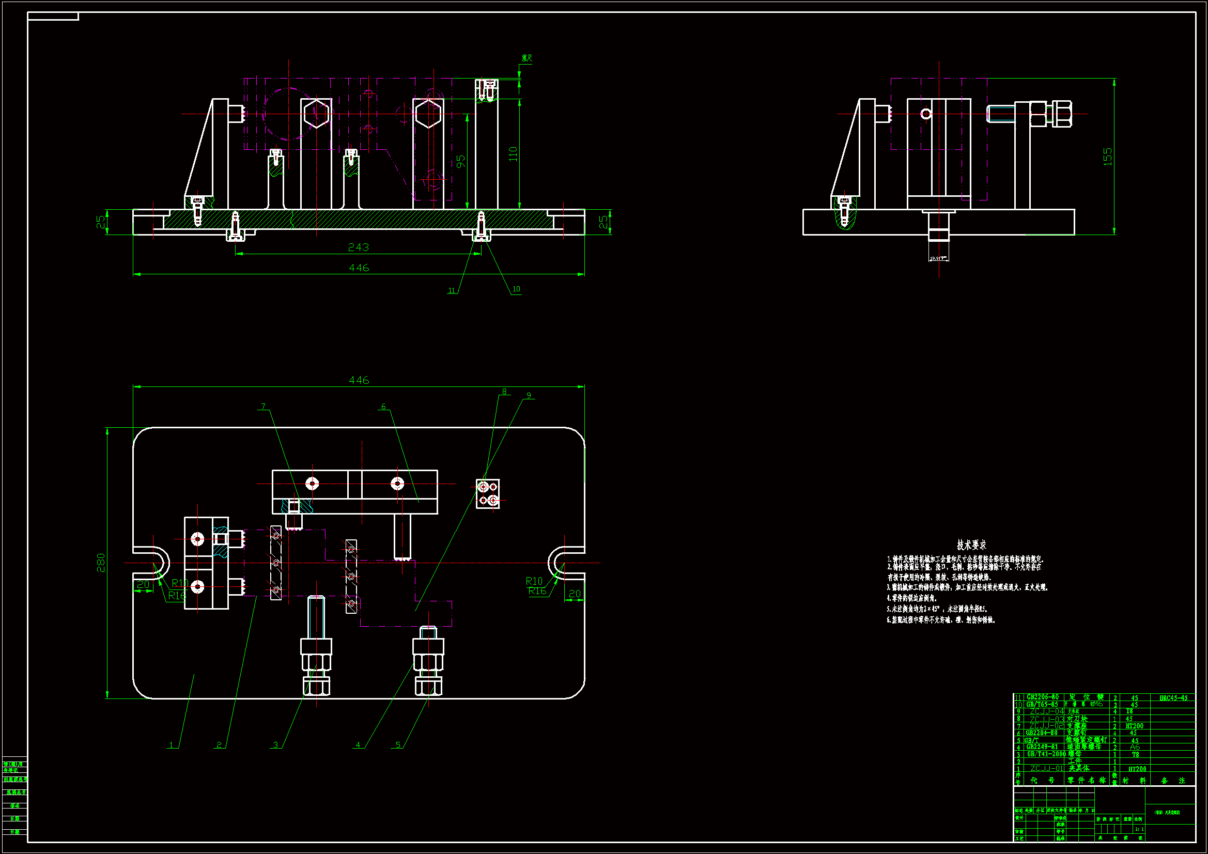Click the 技术要求 heading text
Screen dimensions: 1208x854
point(971,545)
